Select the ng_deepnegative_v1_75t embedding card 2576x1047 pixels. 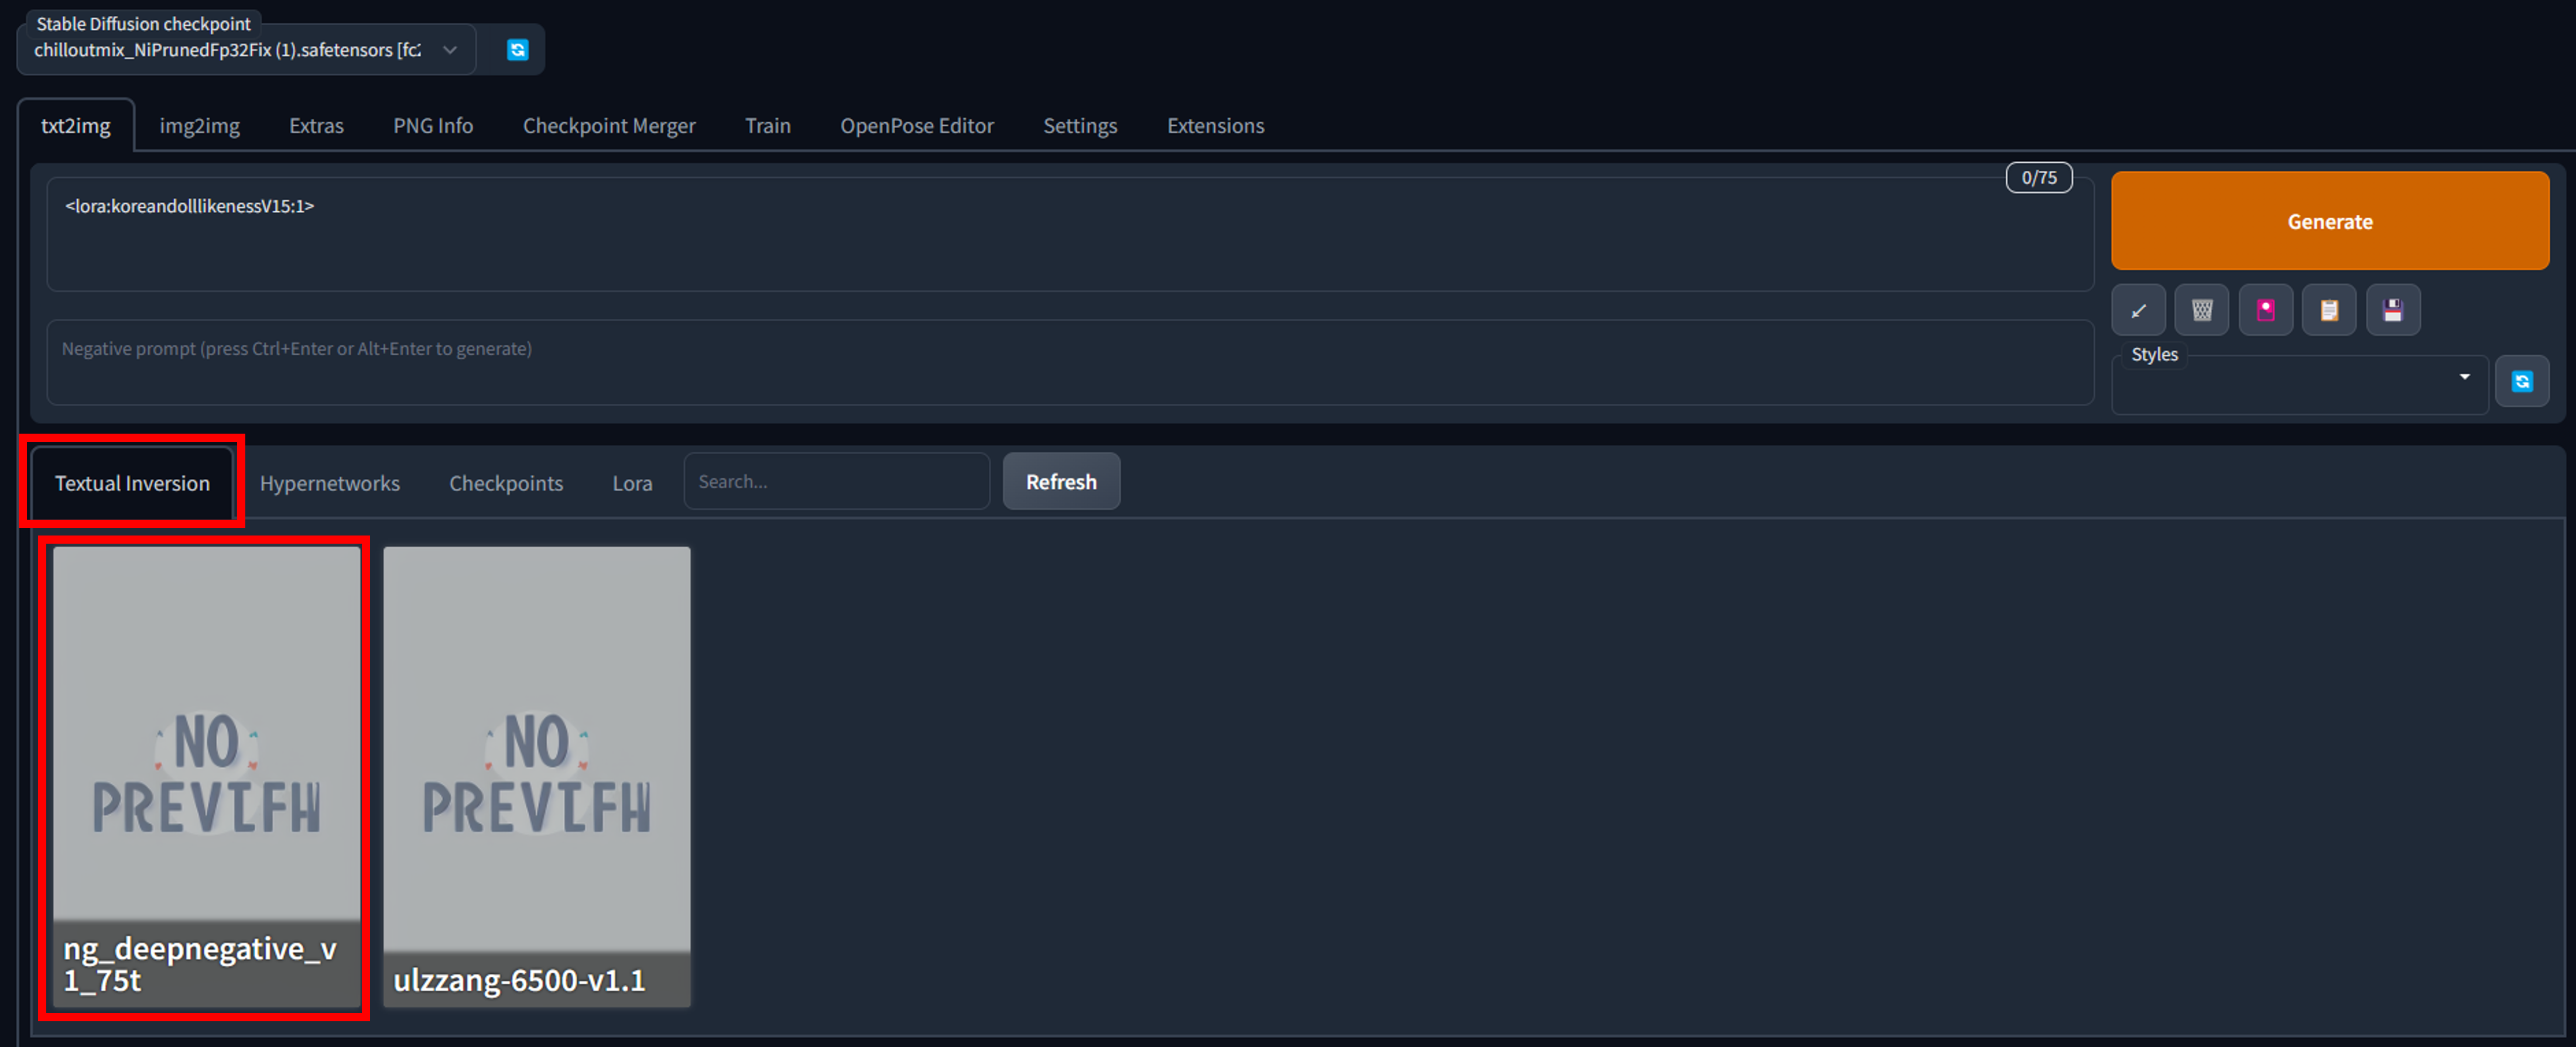coord(206,775)
